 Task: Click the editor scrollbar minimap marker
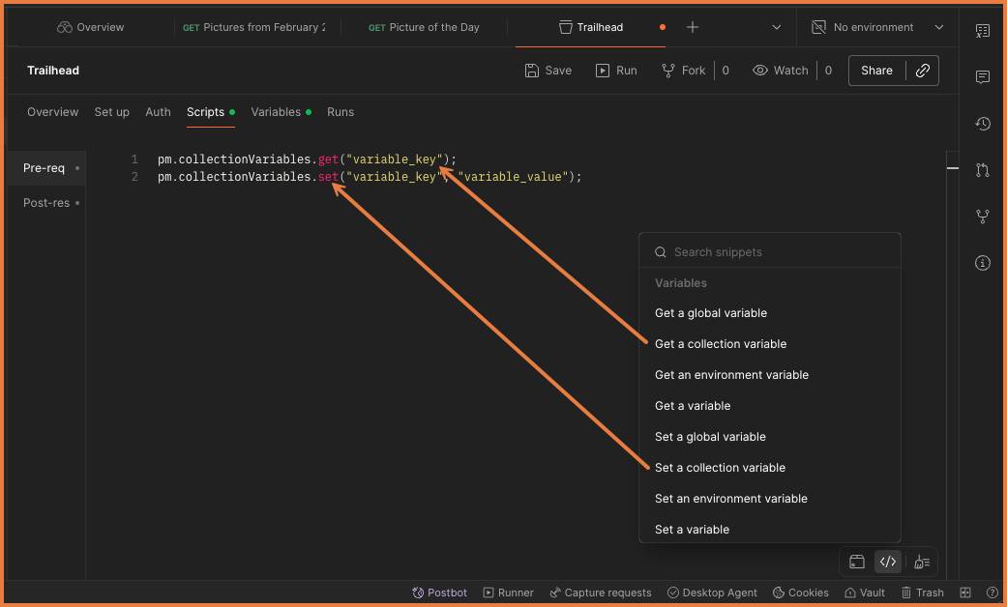click(953, 168)
